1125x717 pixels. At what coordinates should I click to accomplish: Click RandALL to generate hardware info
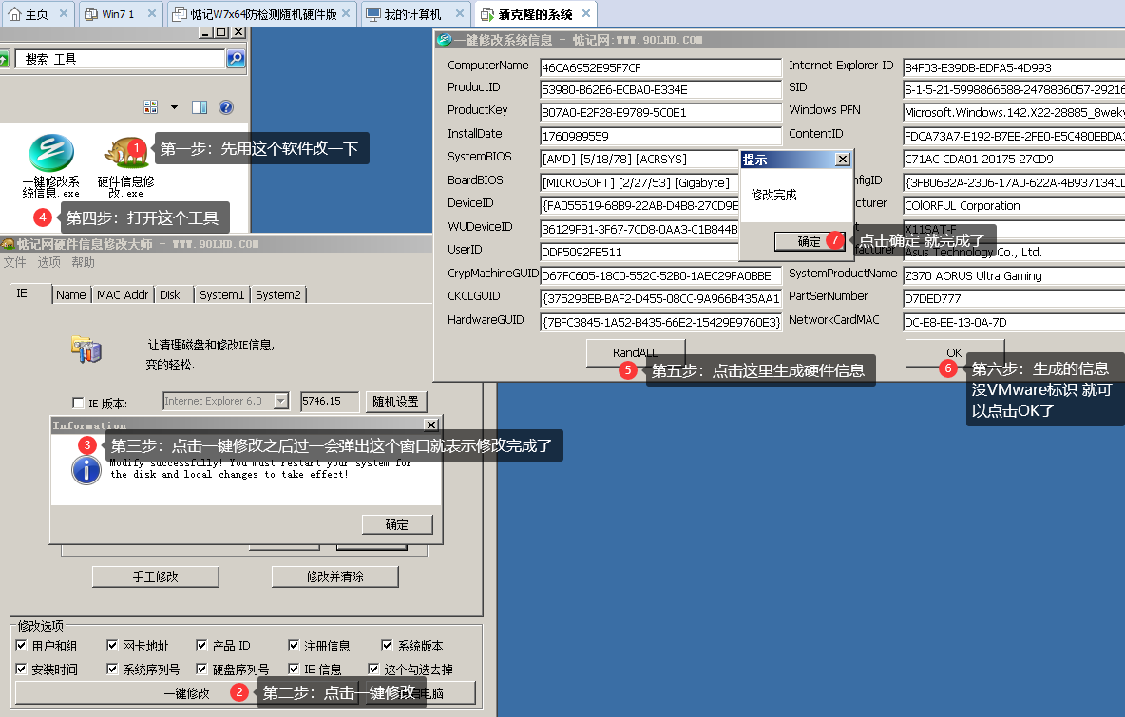pos(635,352)
